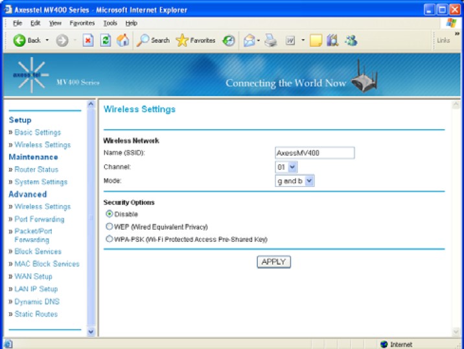Select WPA-PSK security radio button

point(109,239)
